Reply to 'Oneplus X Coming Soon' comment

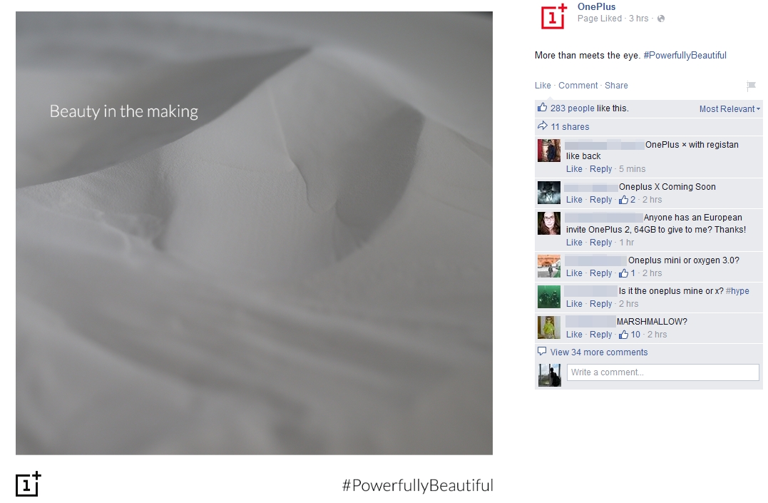point(601,200)
